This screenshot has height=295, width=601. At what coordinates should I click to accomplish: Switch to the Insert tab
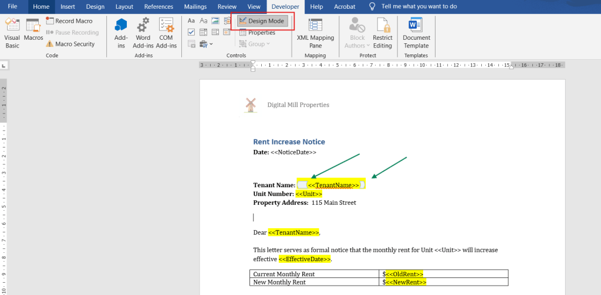[67, 6]
